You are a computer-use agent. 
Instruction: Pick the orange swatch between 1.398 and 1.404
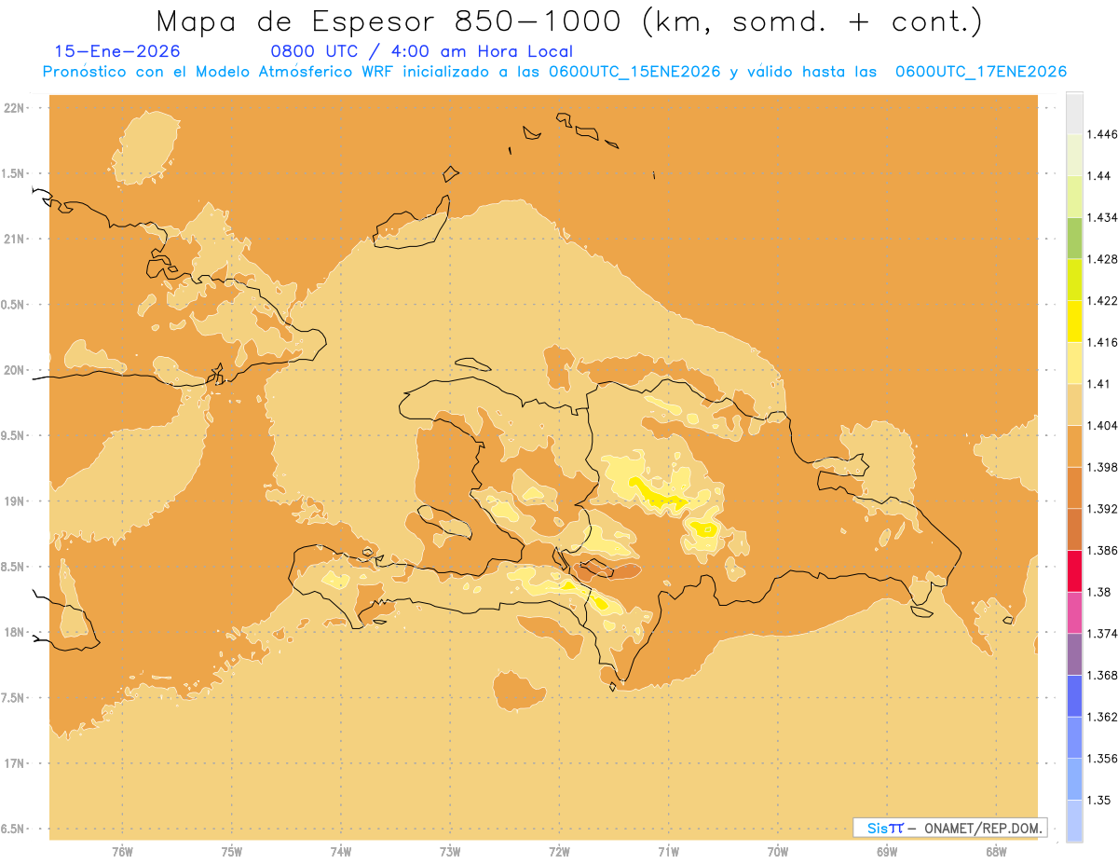(1074, 446)
